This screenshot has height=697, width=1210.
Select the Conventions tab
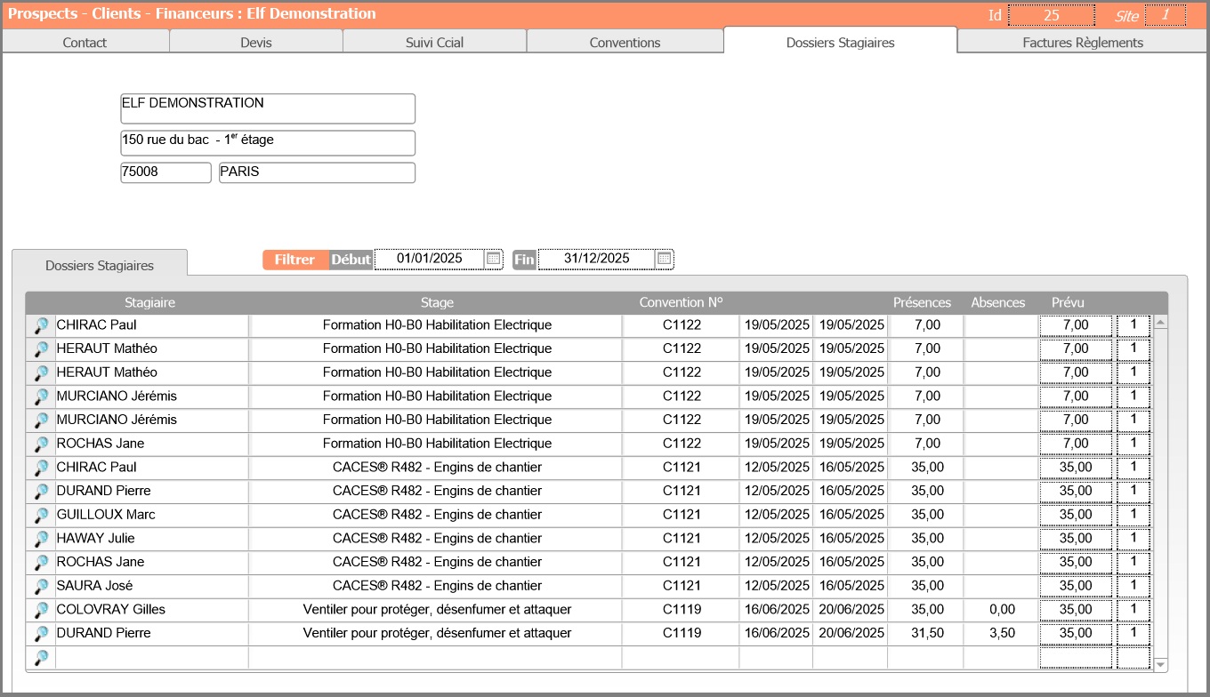pyautogui.click(x=625, y=42)
